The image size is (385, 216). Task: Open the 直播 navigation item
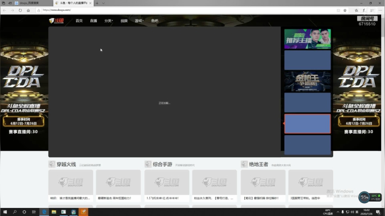(93, 21)
